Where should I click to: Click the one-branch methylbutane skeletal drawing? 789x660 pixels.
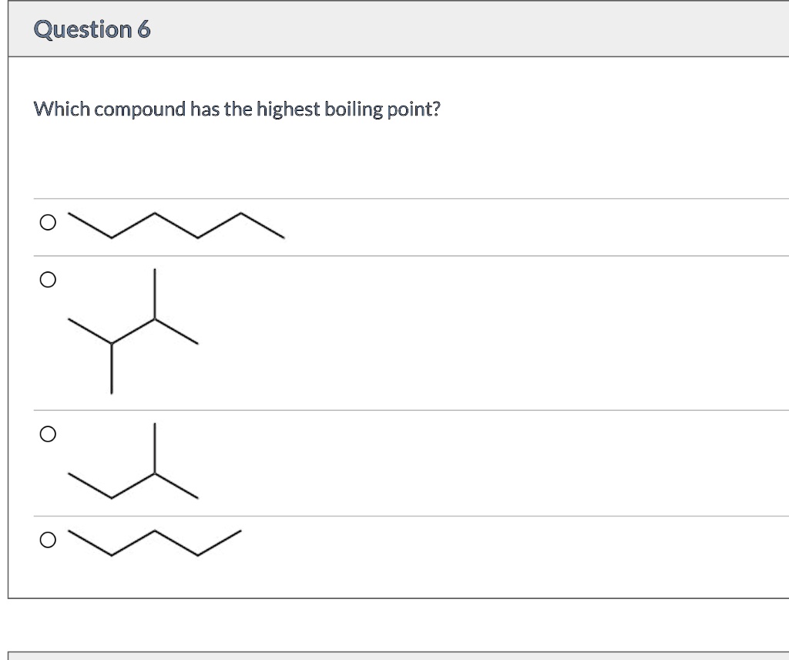[133, 460]
